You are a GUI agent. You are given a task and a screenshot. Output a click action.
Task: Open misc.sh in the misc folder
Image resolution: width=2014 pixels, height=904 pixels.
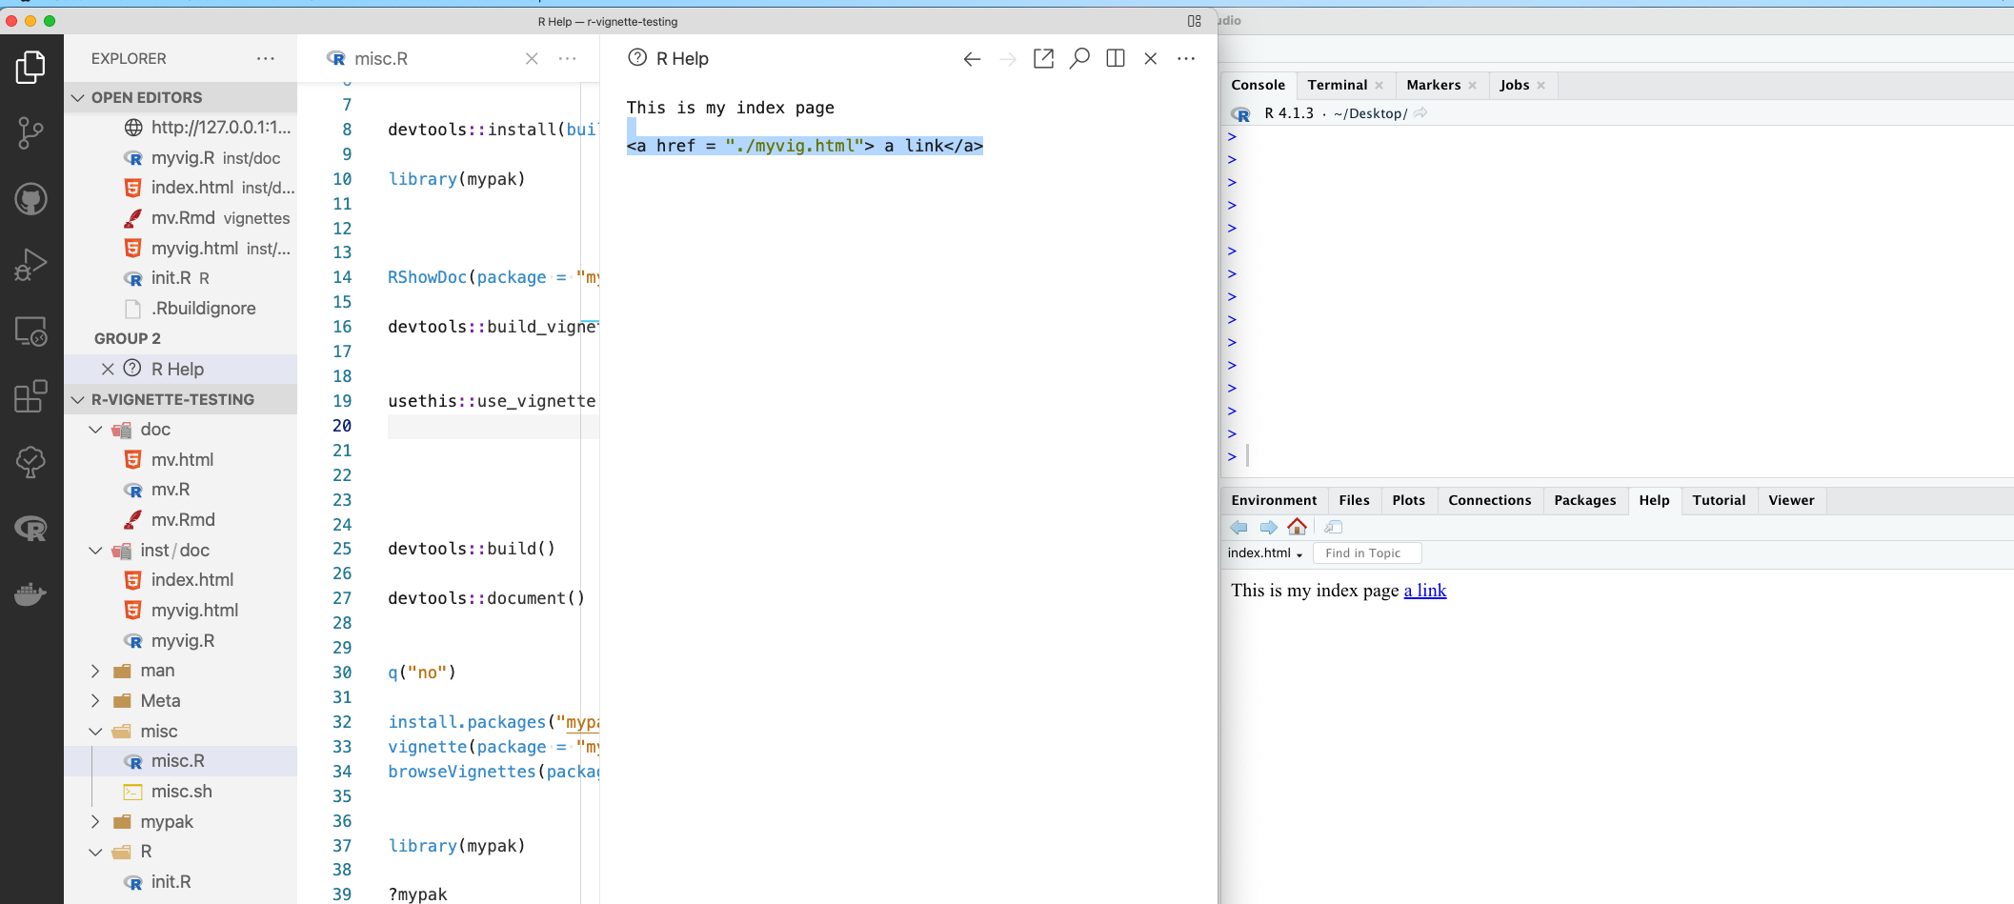pos(181,792)
